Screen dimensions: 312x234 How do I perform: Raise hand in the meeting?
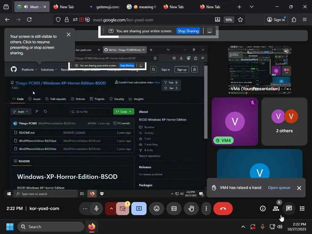[x=191, y=208]
